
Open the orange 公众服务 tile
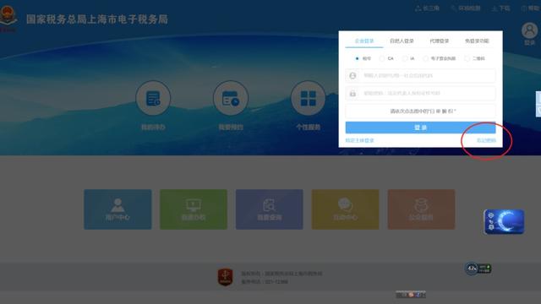(x=421, y=209)
